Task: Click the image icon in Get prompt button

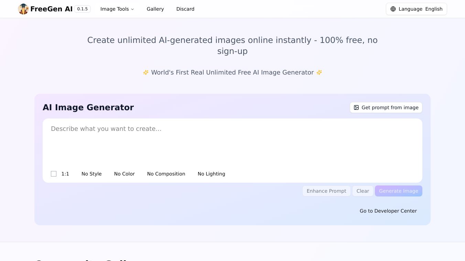Action: coord(356,107)
